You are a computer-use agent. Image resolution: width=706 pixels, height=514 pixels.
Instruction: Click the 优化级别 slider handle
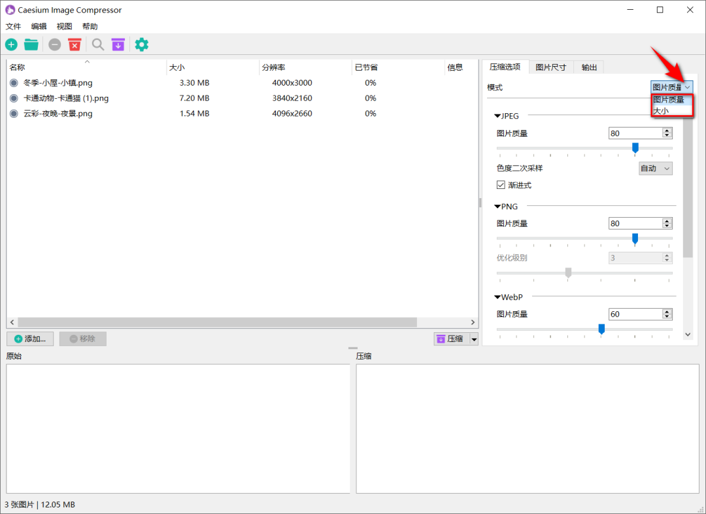568,273
